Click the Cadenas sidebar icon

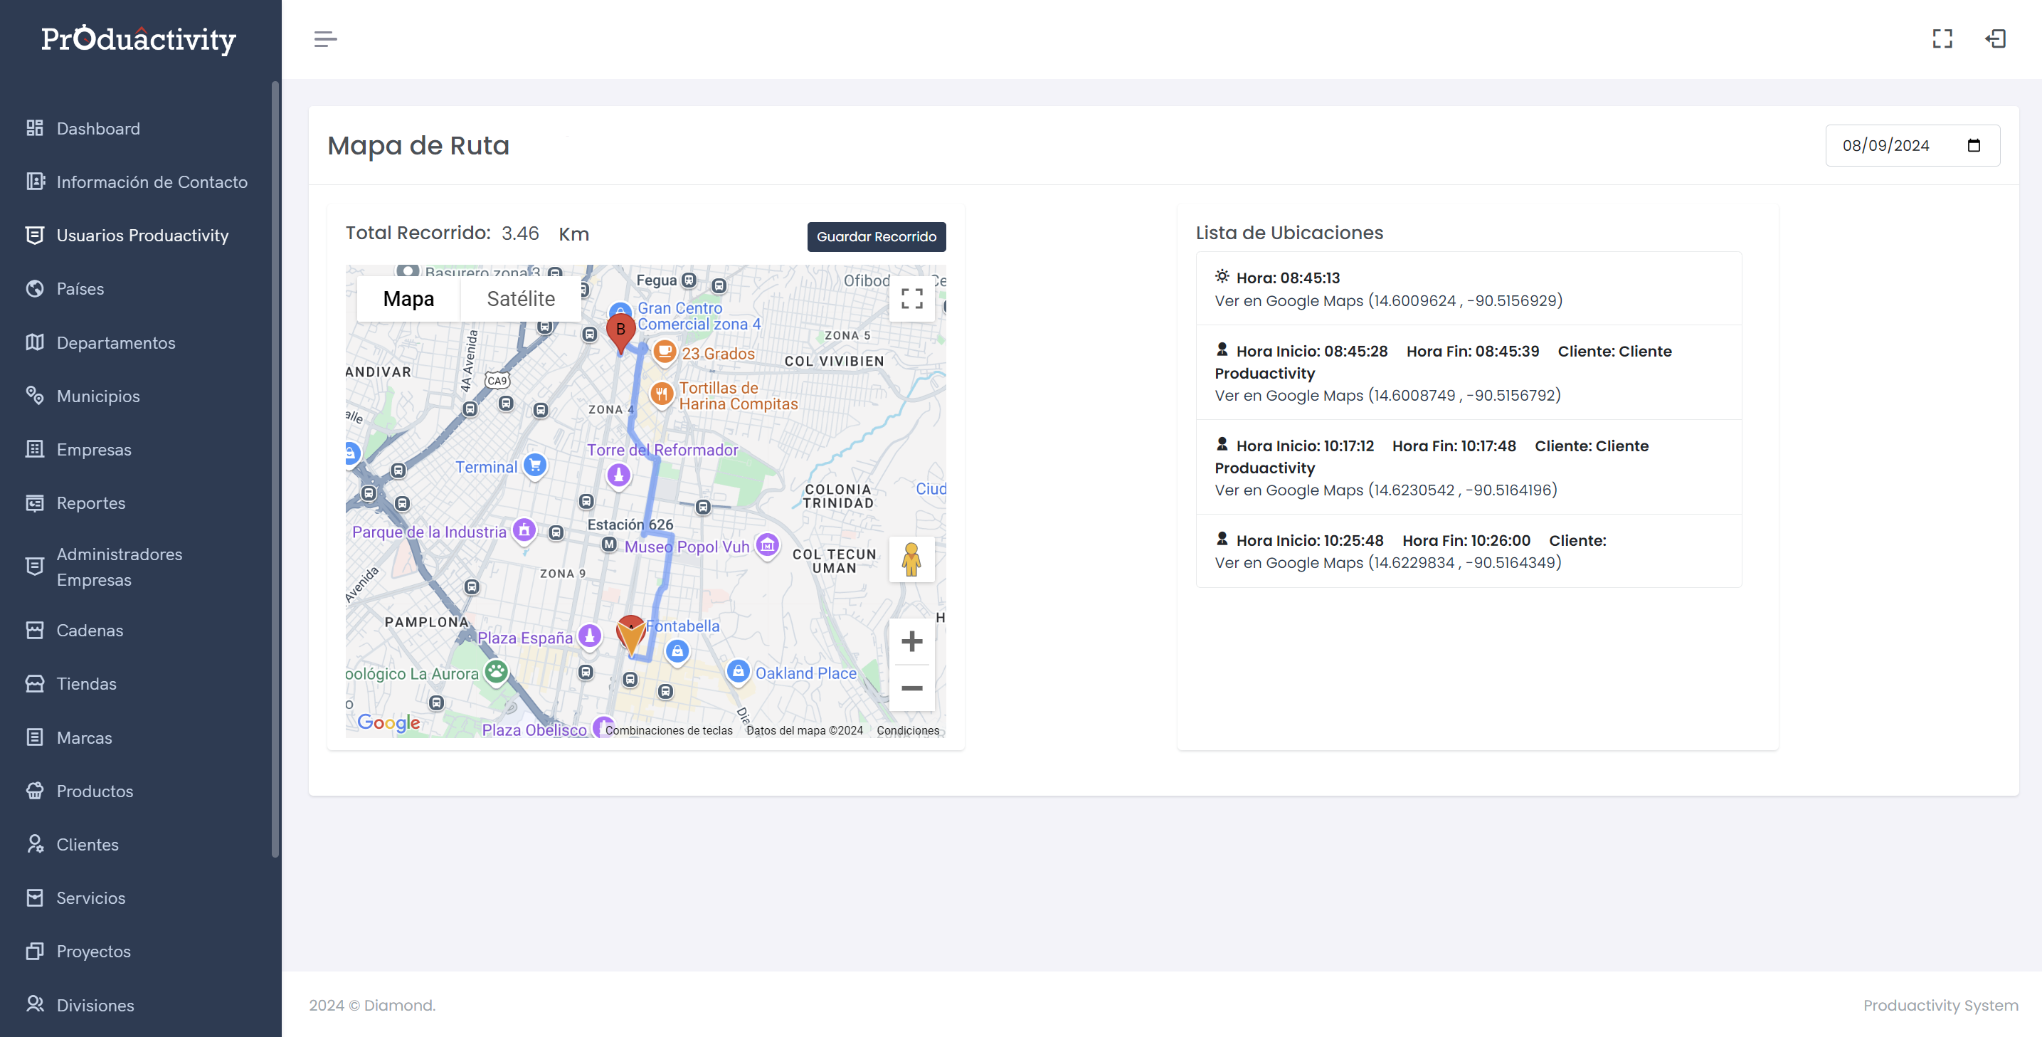[x=34, y=631]
